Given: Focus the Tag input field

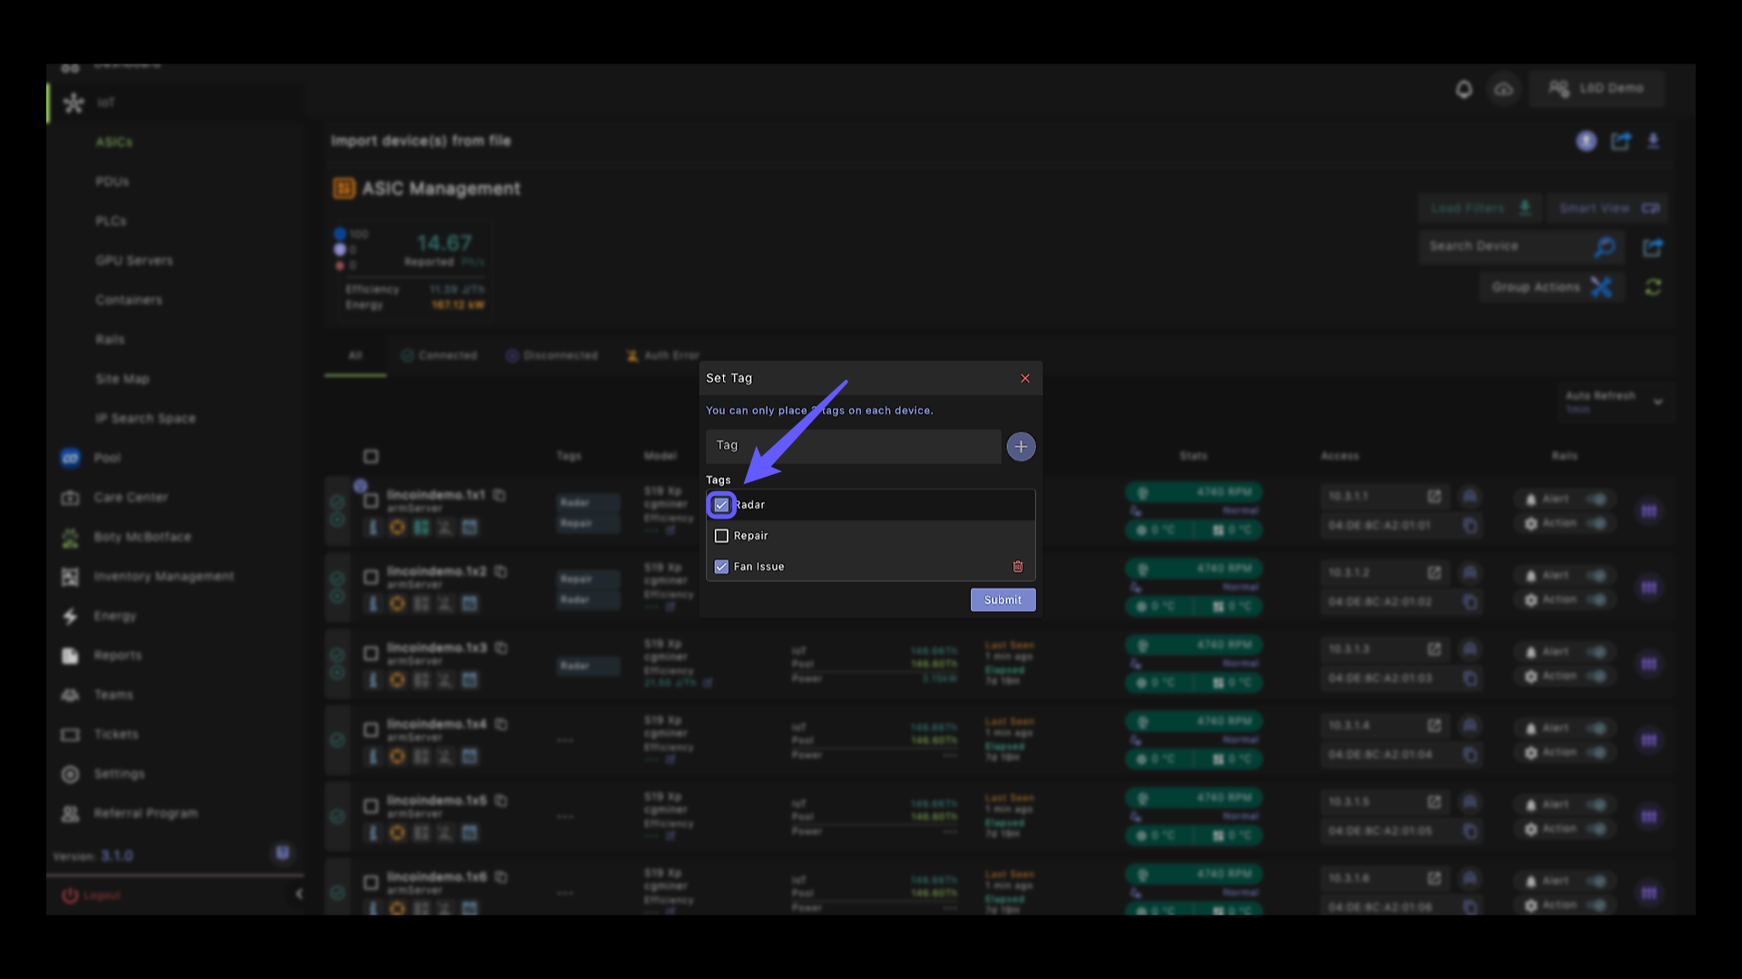Looking at the screenshot, I should pyautogui.click(x=854, y=446).
